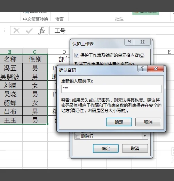Select column H header
This screenshot has height=181, width=174.
click(169, 52)
